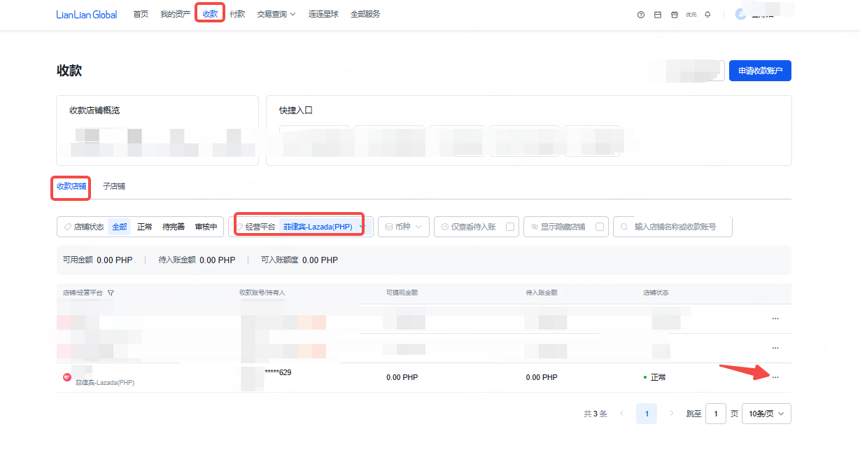
Task: Open the user avatar menu
Action: [741, 14]
